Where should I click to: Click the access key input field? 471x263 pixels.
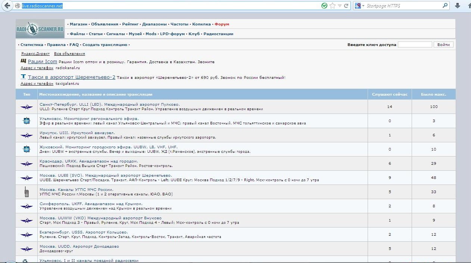point(415,44)
